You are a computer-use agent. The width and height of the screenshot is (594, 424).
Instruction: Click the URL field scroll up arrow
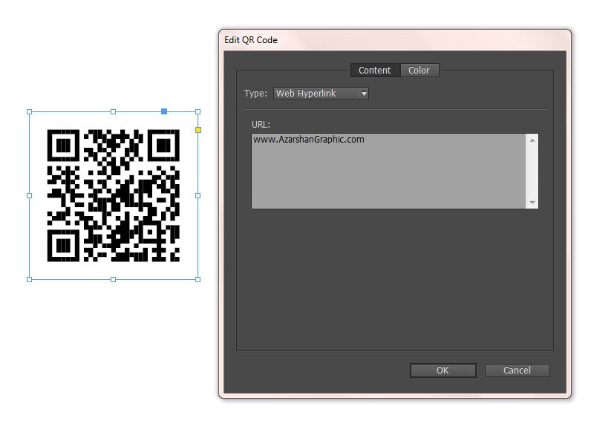[532, 140]
